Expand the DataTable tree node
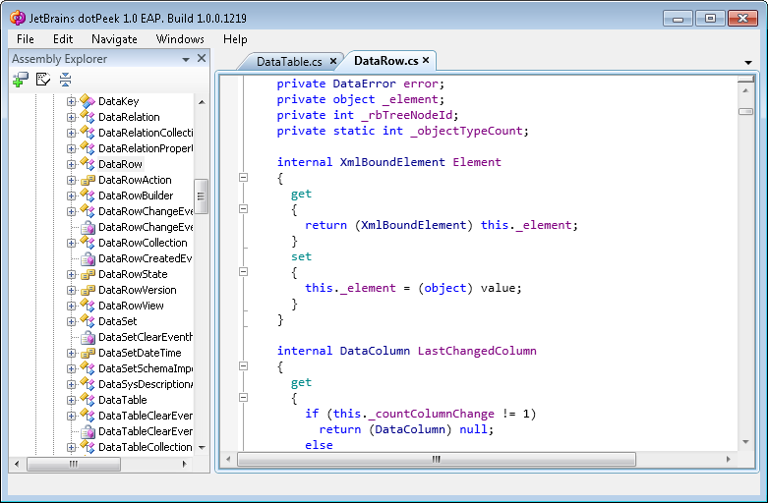768x503 pixels. (71, 400)
